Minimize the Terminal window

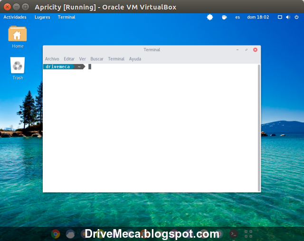point(237,50)
